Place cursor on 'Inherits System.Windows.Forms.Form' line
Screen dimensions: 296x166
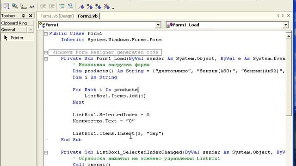point(111,40)
